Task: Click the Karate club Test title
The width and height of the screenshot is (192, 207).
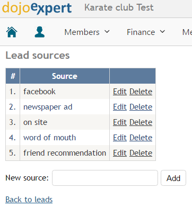Action: [119, 7]
